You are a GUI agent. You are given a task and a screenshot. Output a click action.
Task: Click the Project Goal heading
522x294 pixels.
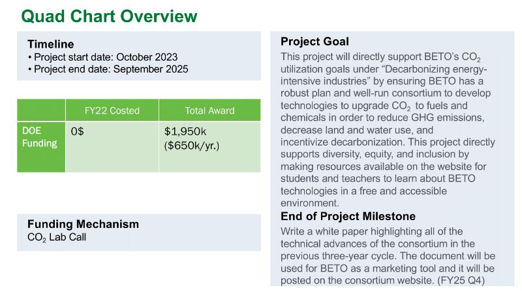click(315, 42)
